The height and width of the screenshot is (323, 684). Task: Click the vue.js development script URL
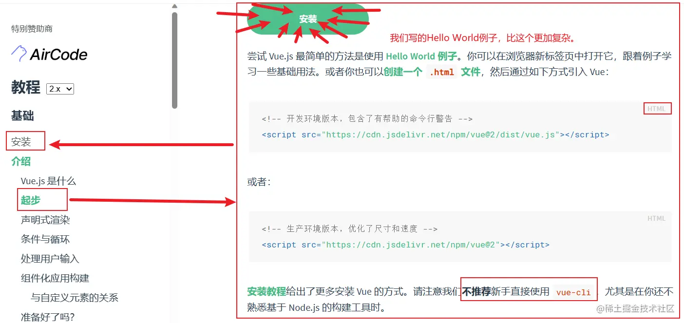[440, 134]
